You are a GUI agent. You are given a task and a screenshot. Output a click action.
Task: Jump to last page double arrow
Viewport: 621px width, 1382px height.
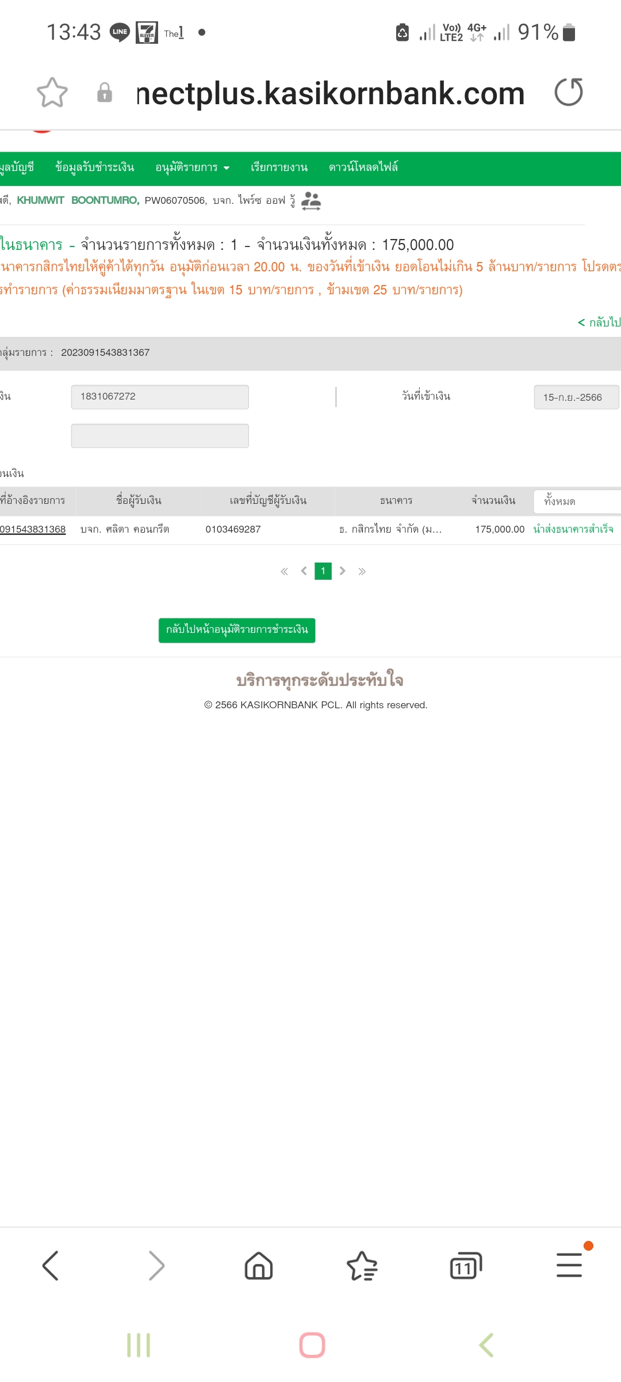362,571
